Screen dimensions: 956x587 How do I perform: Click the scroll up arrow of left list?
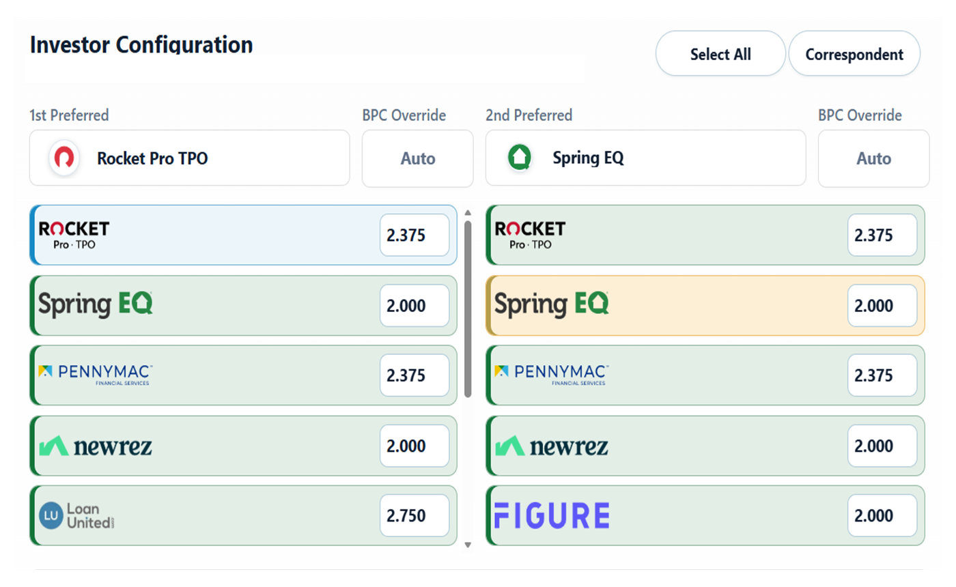pyautogui.click(x=468, y=212)
